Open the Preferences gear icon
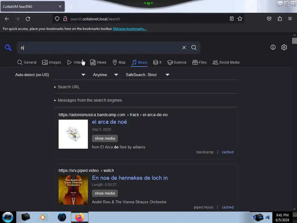Viewport: 297px width, 223px height. coord(284,47)
